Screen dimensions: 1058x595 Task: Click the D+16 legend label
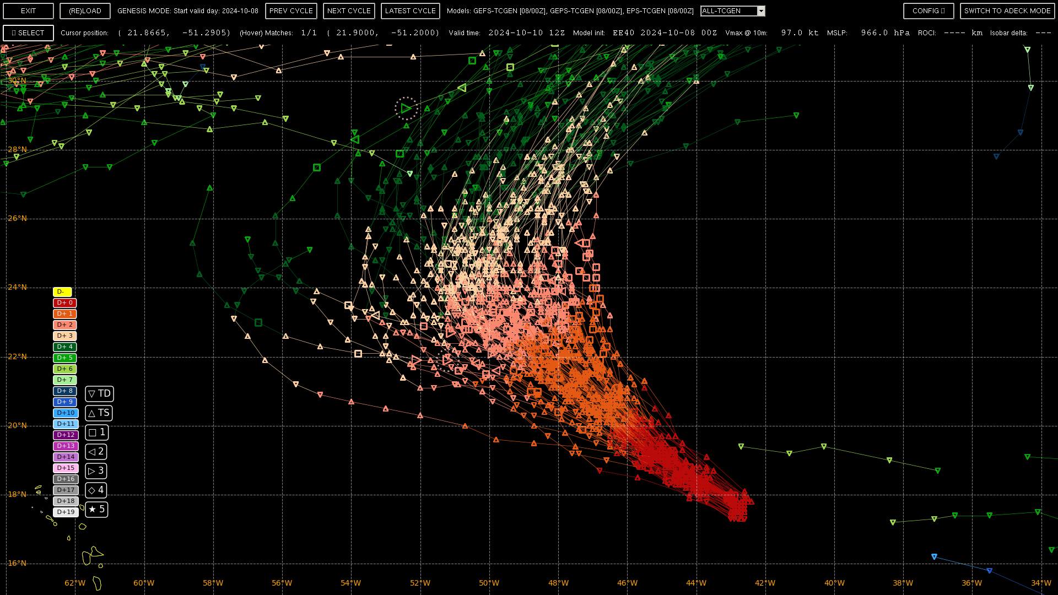coord(66,479)
